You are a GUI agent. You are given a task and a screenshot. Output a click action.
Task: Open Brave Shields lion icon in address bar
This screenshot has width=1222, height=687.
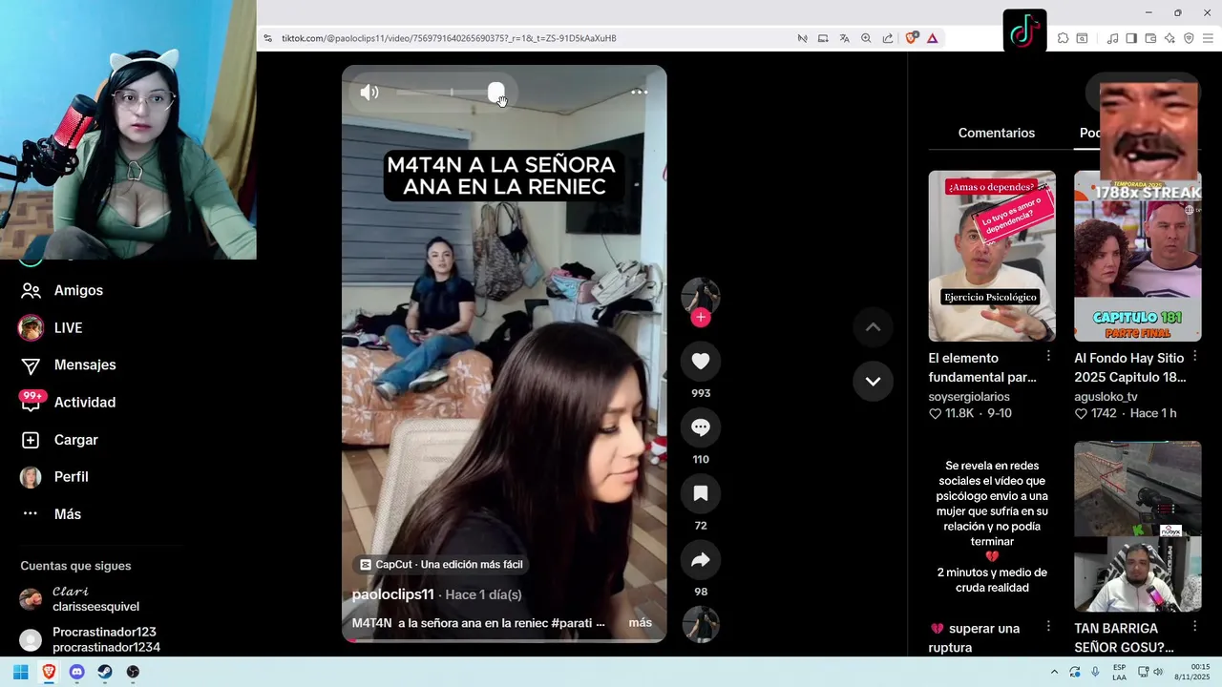(x=911, y=38)
